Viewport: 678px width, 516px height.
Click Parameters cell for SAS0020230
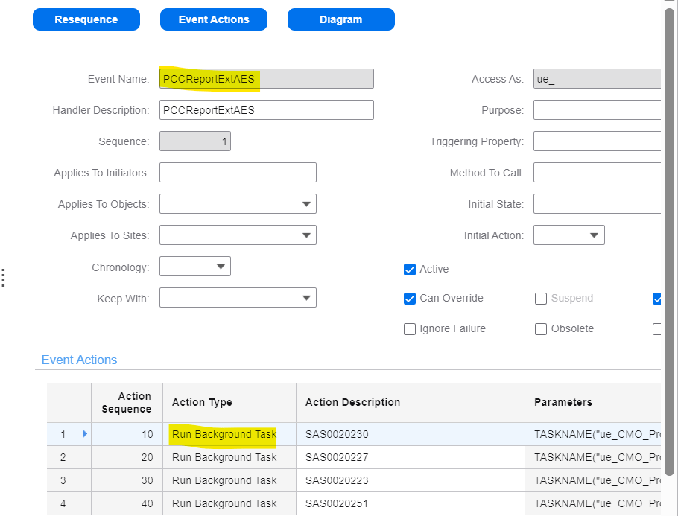coord(593,434)
